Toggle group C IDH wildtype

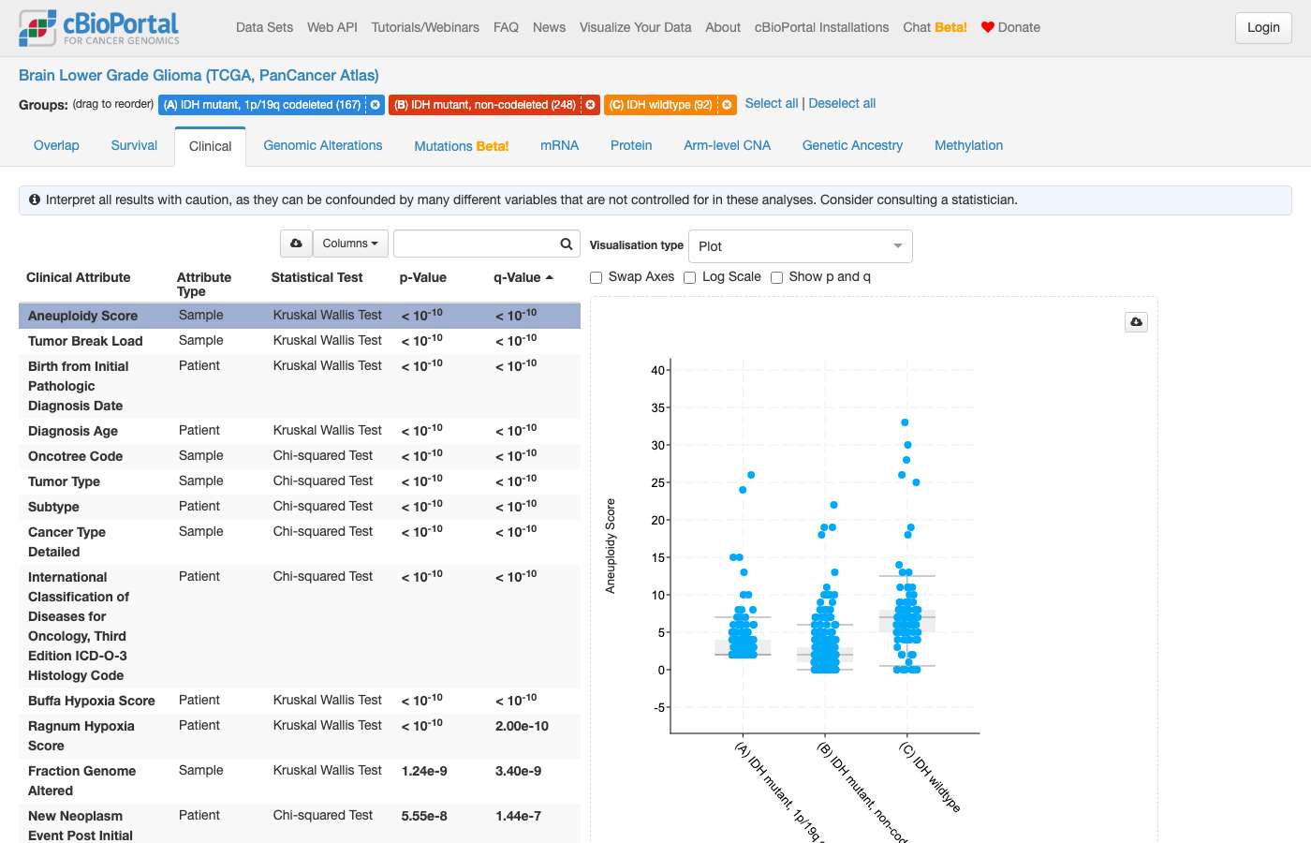(x=661, y=105)
